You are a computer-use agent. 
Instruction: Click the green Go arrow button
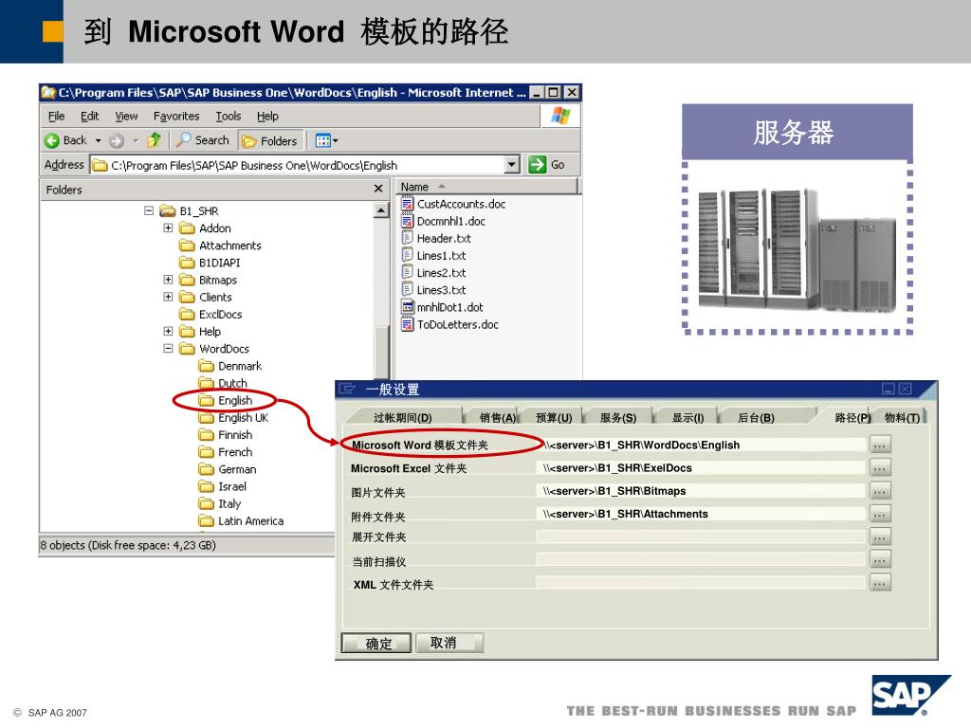(x=537, y=165)
